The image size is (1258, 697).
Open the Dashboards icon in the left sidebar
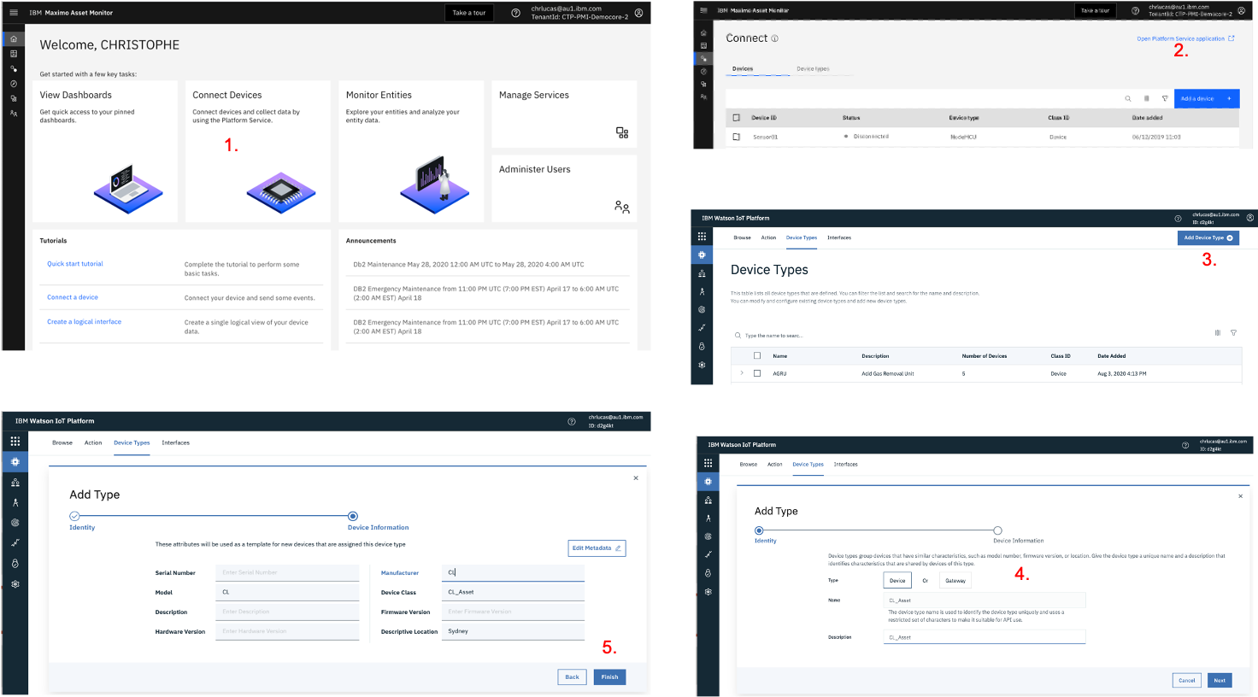tap(14, 55)
